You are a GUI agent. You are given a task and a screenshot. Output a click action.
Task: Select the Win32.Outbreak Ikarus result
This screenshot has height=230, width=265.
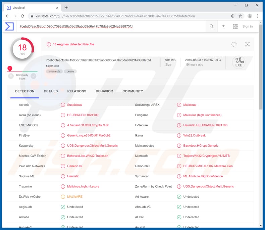pyautogui.click(x=194, y=135)
